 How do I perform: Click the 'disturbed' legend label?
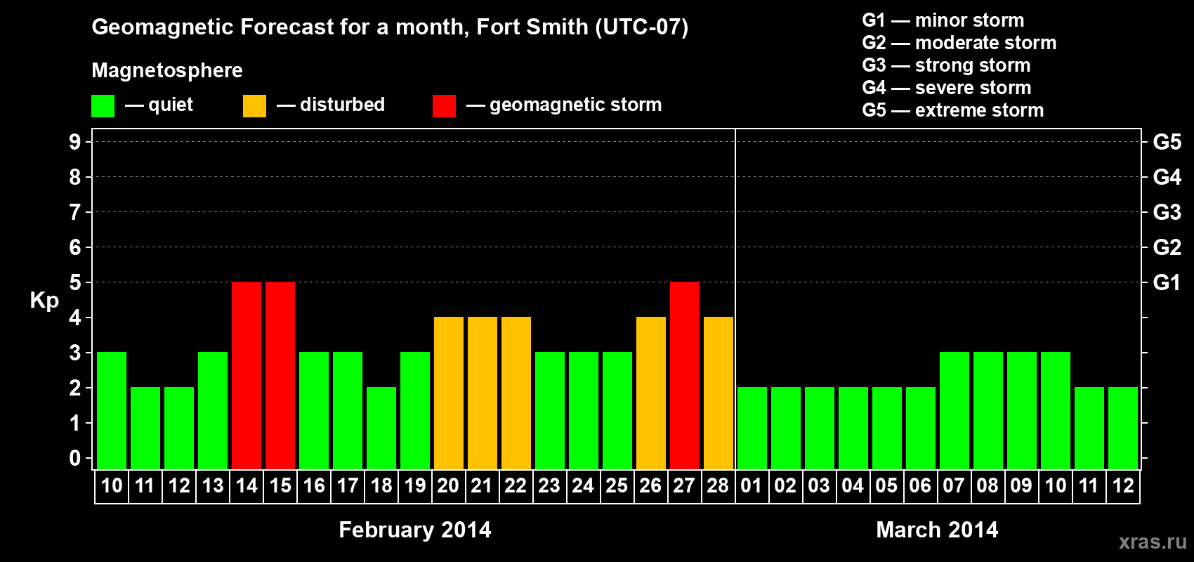tap(342, 105)
